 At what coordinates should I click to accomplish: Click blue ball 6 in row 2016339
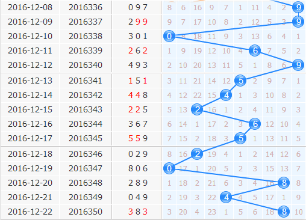click(255, 50)
